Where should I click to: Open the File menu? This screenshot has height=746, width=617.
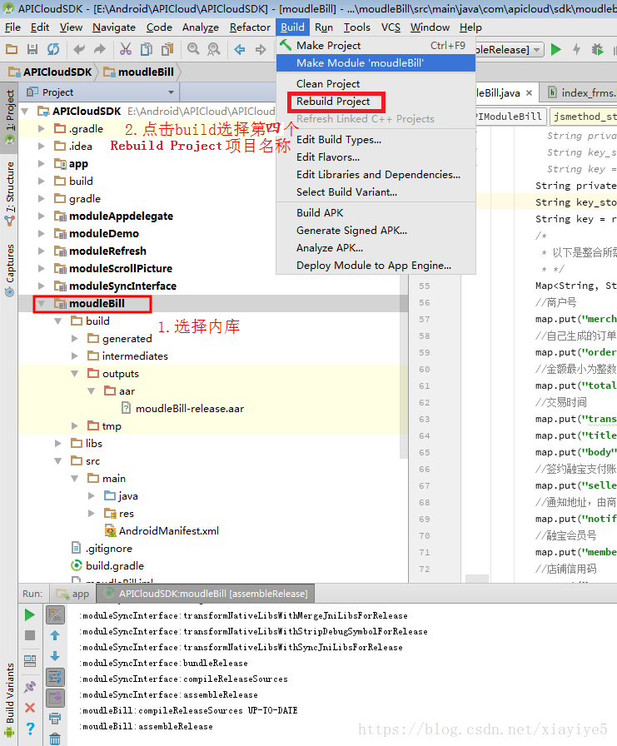tap(12, 27)
